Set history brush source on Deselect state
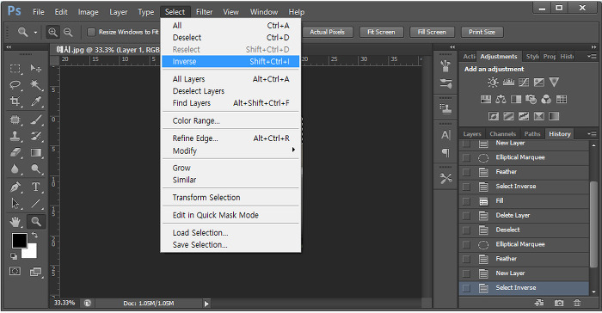The width and height of the screenshot is (602, 313). click(x=466, y=230)
